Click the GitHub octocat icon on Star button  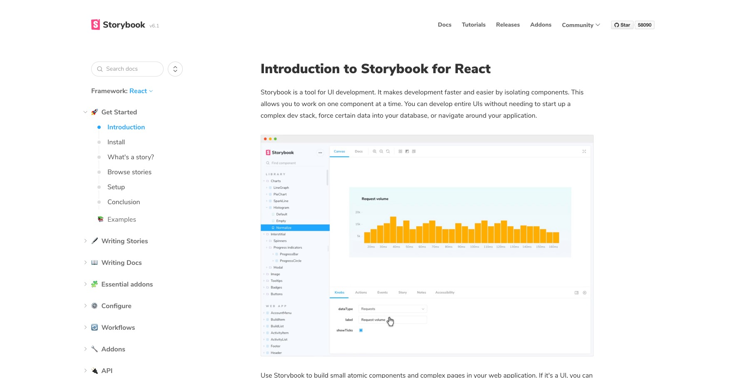(617, 25)
